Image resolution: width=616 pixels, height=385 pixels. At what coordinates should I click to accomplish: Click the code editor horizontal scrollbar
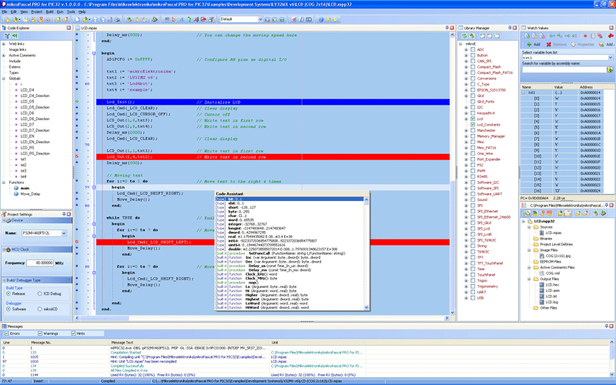pyautogui.click(x=262, y=318)
